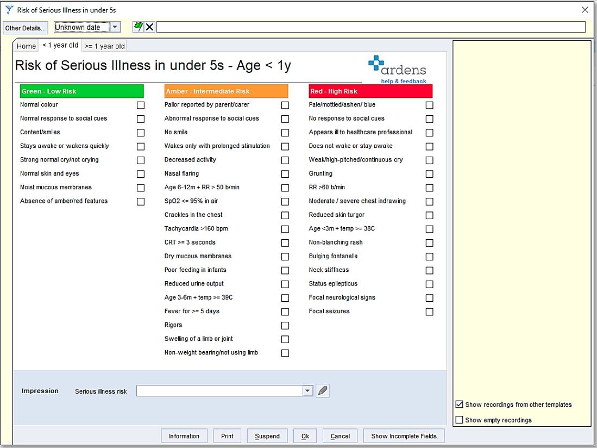Screen dimensions: 597x448
Task: Click the app icon in the title bar
Action: tap(9, 10)
